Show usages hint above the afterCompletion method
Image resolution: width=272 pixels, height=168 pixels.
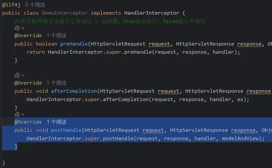56,83
